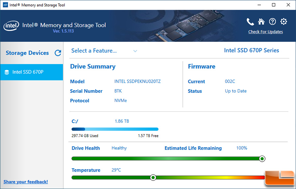Refresh the Storage Devices list
296x189 pixels.
point(58,53)
